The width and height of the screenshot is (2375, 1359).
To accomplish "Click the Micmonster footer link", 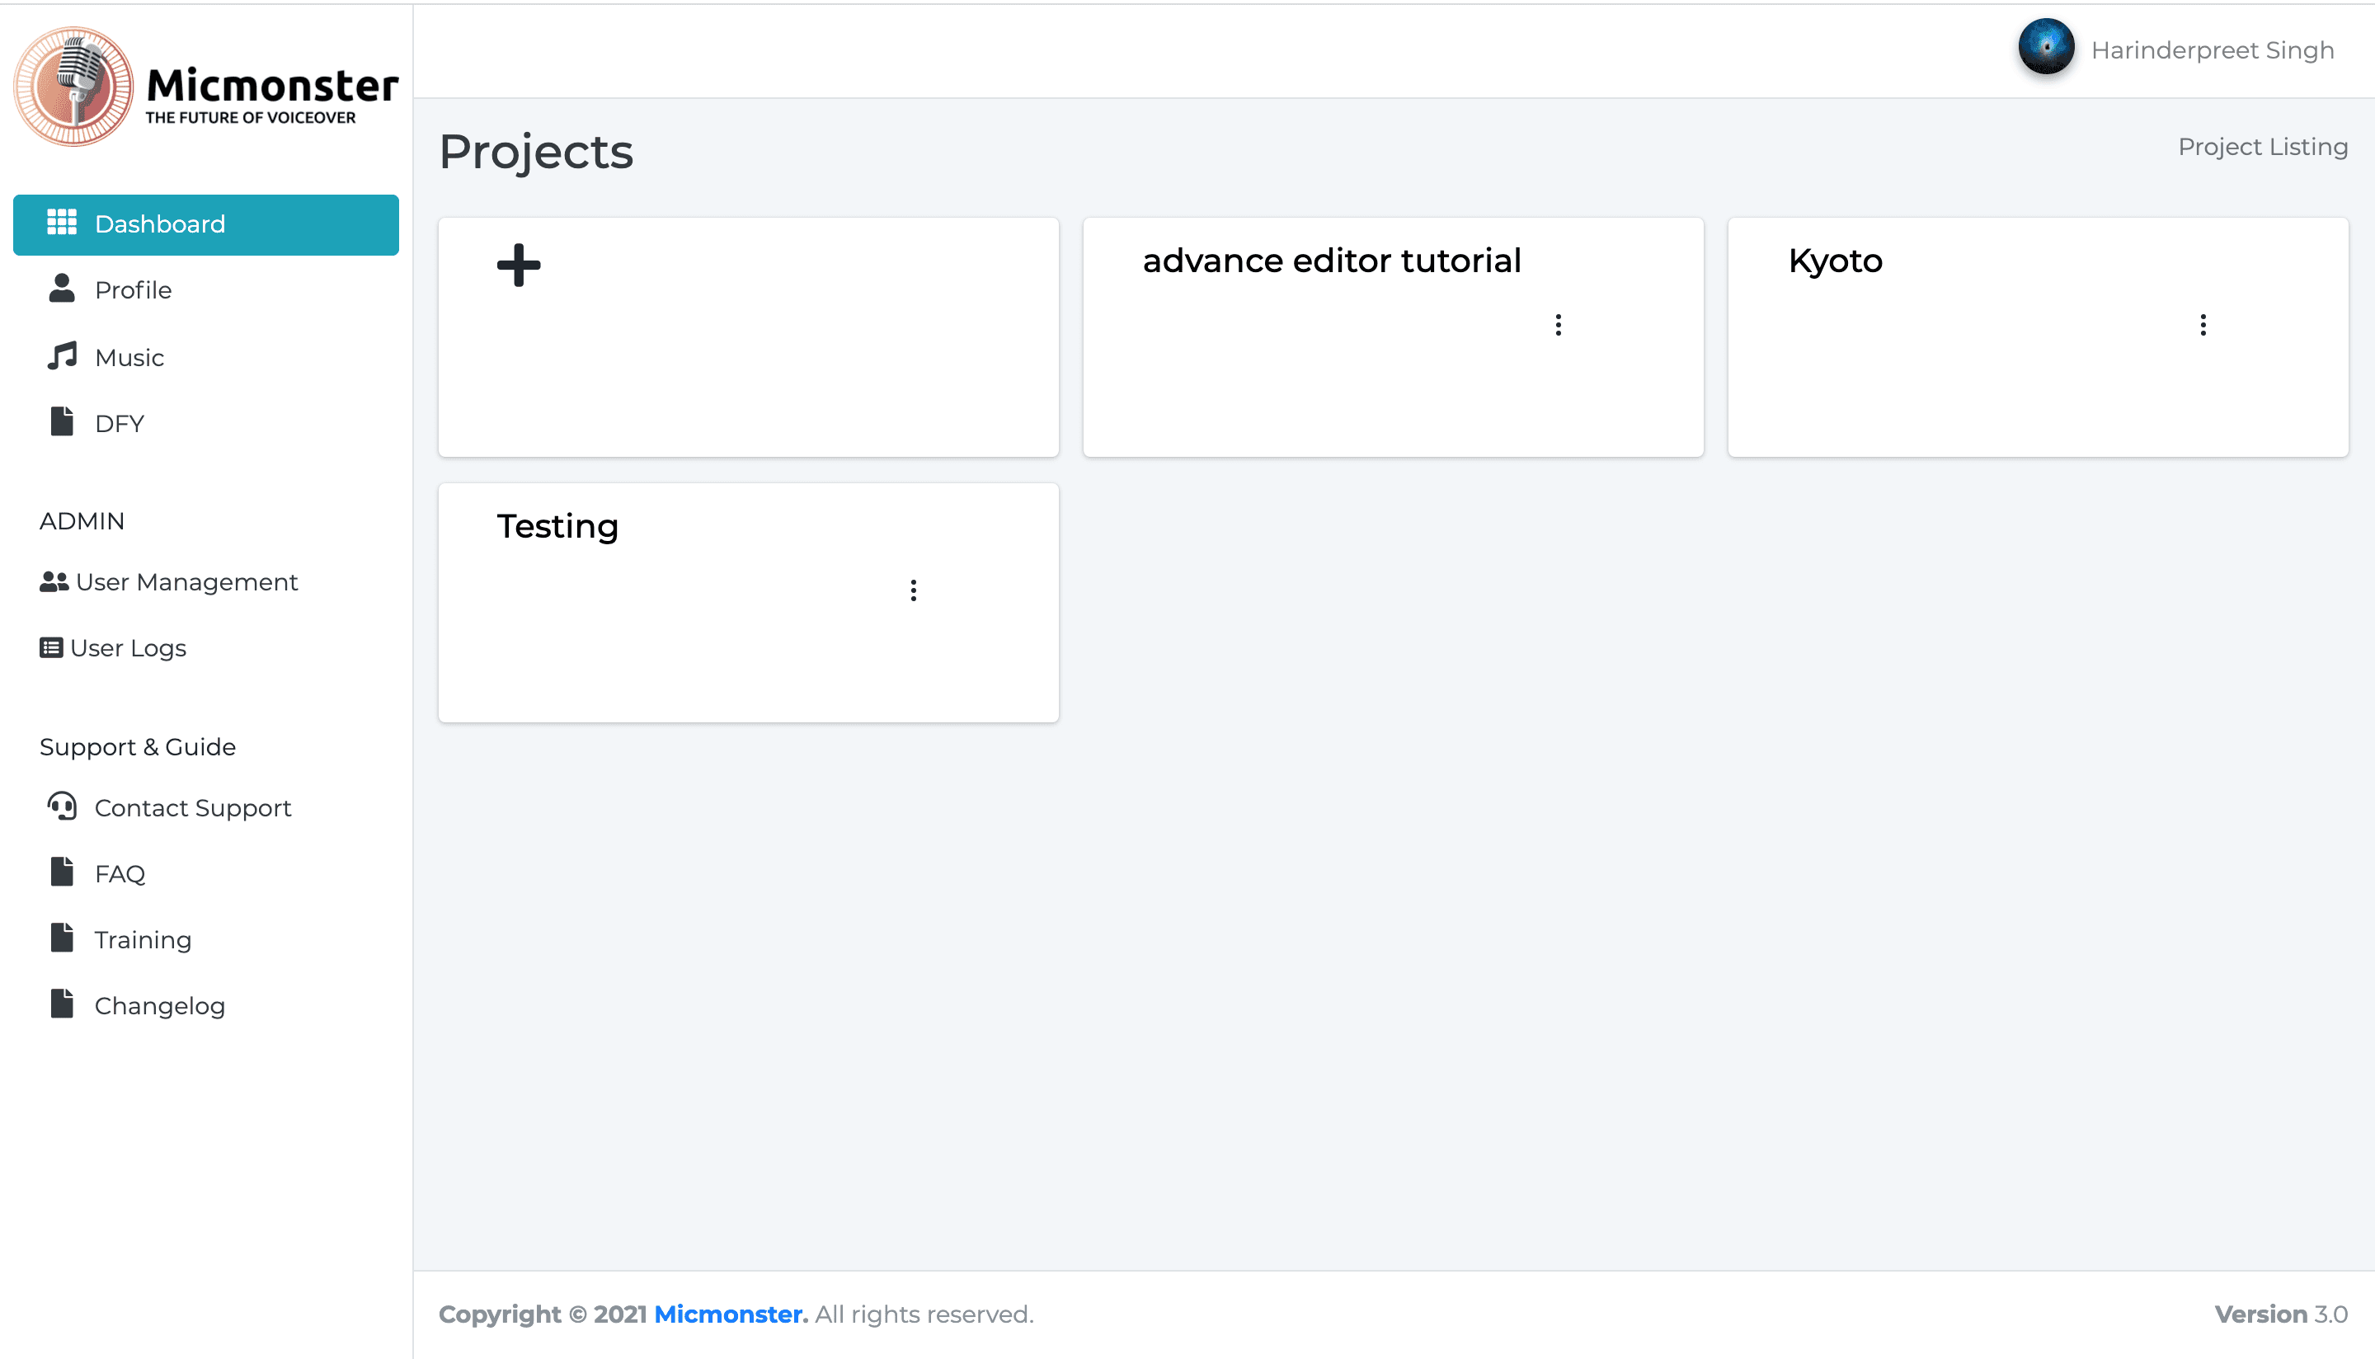I will [x=730, y=1314].
